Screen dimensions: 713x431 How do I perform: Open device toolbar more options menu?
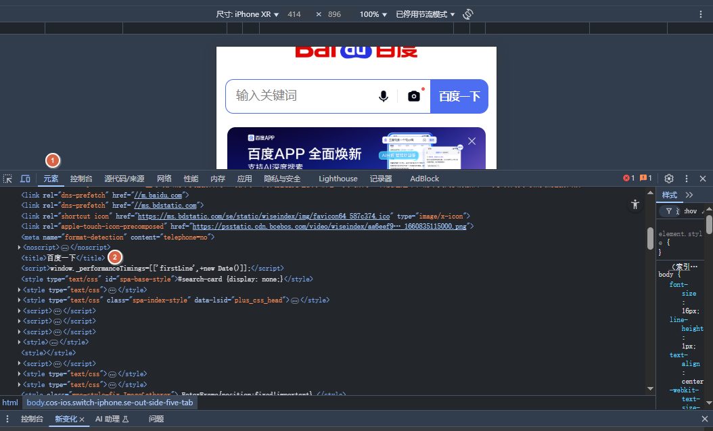click(x=701, y=15)
